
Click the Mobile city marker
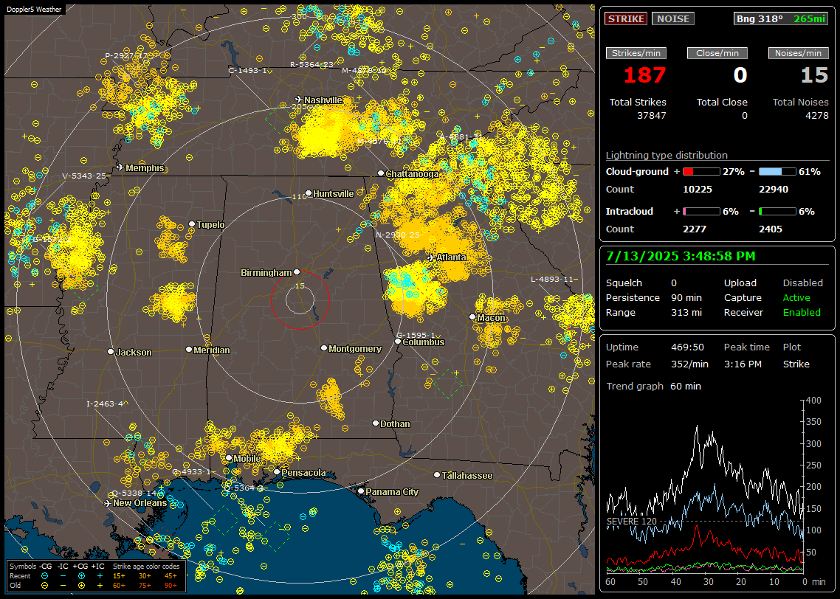(229, 458)
